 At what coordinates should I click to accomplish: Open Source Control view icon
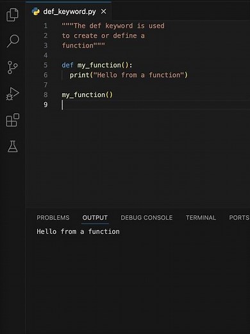point(12,67)
